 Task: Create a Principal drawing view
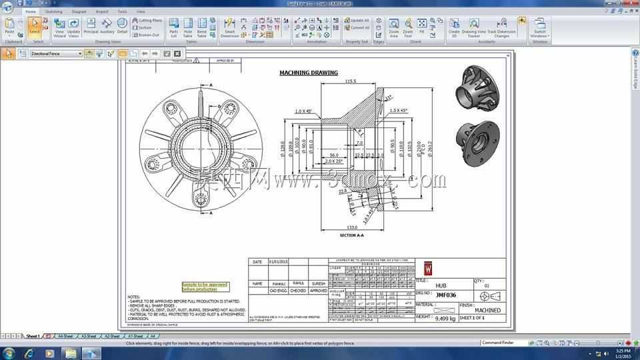point(91,26)
